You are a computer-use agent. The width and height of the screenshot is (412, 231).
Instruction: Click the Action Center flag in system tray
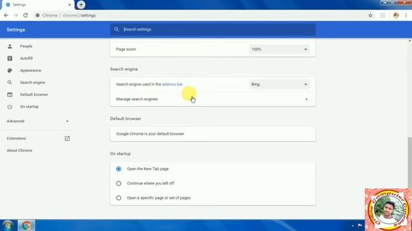click(360, 225)
